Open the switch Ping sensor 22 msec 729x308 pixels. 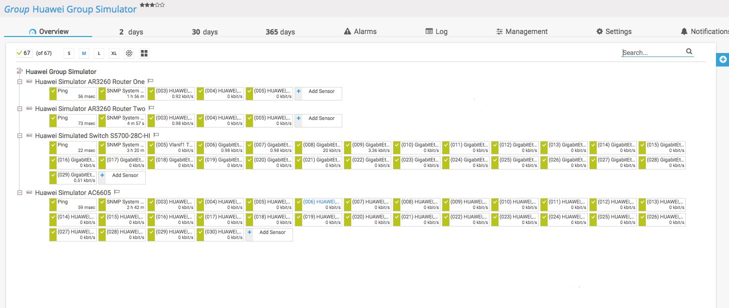point(73,148)
